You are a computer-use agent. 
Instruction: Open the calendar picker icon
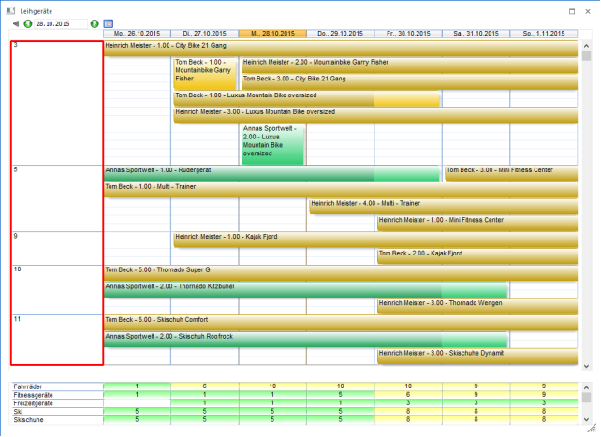click(109, 22)
